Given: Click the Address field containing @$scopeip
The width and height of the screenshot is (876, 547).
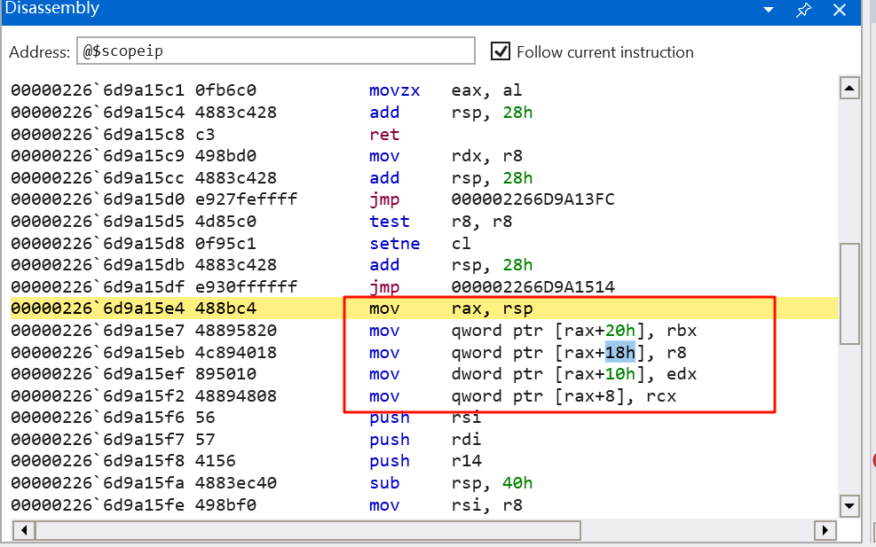Looking at the screenshot, I should coord(276,51).
